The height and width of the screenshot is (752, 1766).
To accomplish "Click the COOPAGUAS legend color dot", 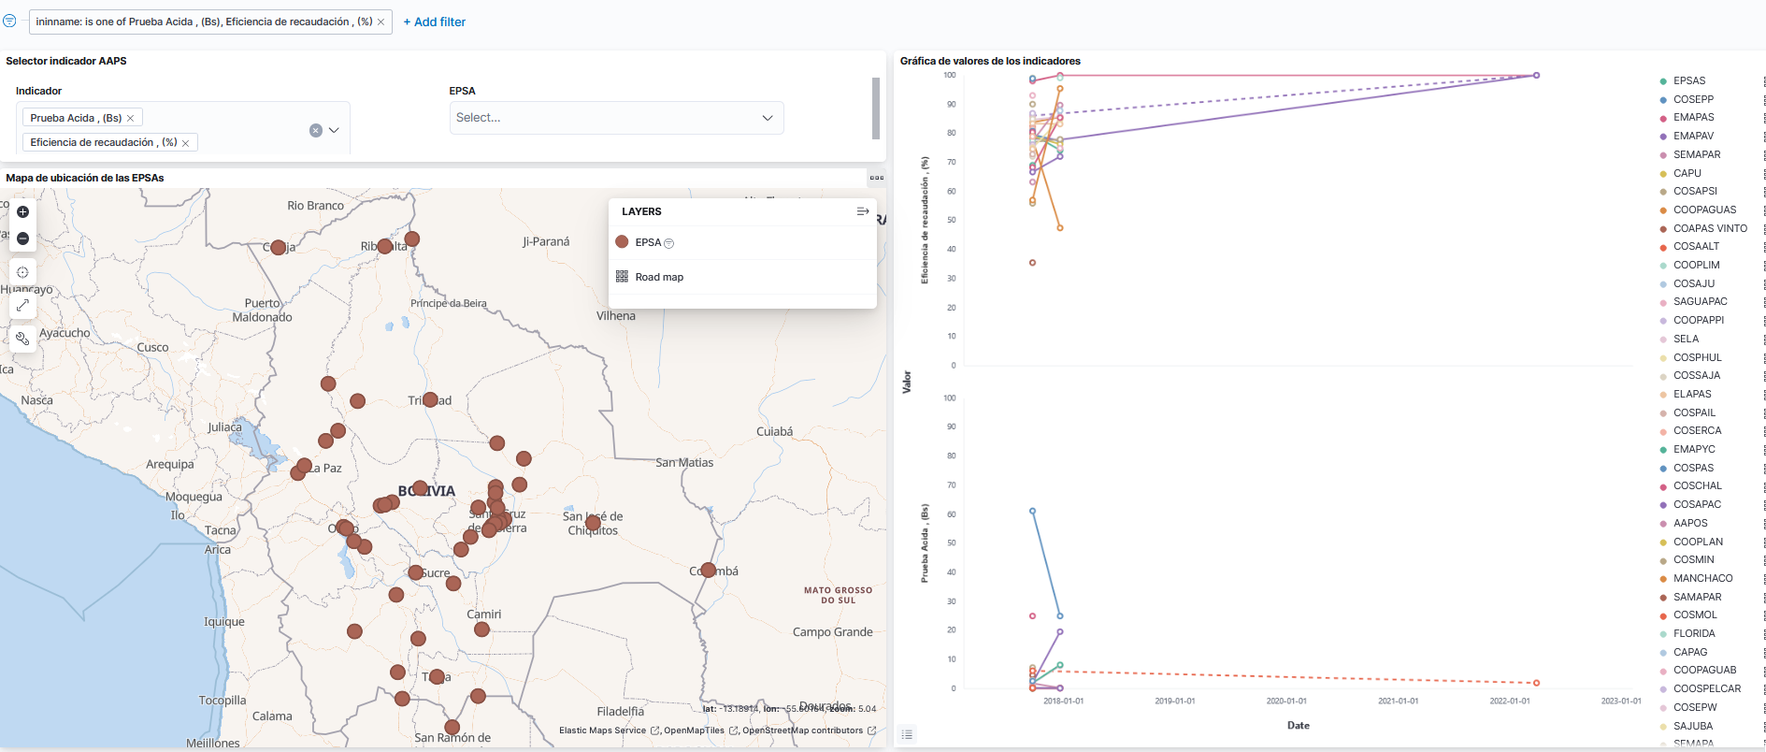I will [1663, 210].
